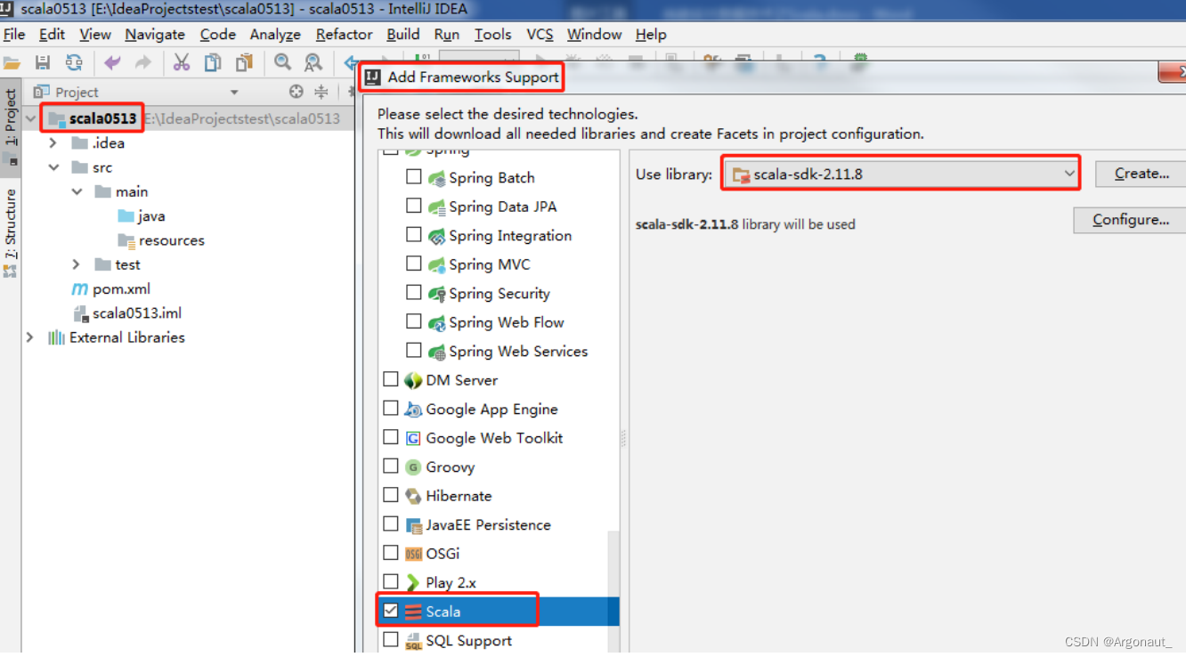The width and height of the screenshot is (1186, 657).
Task: Click the Groovy framework icon
Action: (x=413, y=467)
